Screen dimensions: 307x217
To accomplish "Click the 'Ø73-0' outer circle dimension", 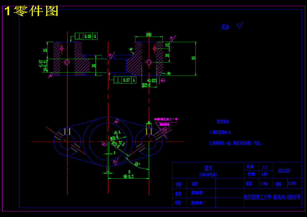I will [x=116, y=144].
